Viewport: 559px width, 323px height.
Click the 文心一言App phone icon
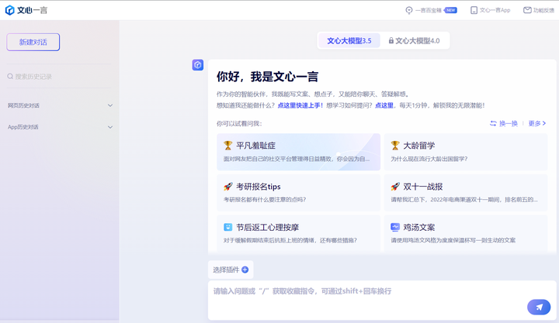point(474,10)
